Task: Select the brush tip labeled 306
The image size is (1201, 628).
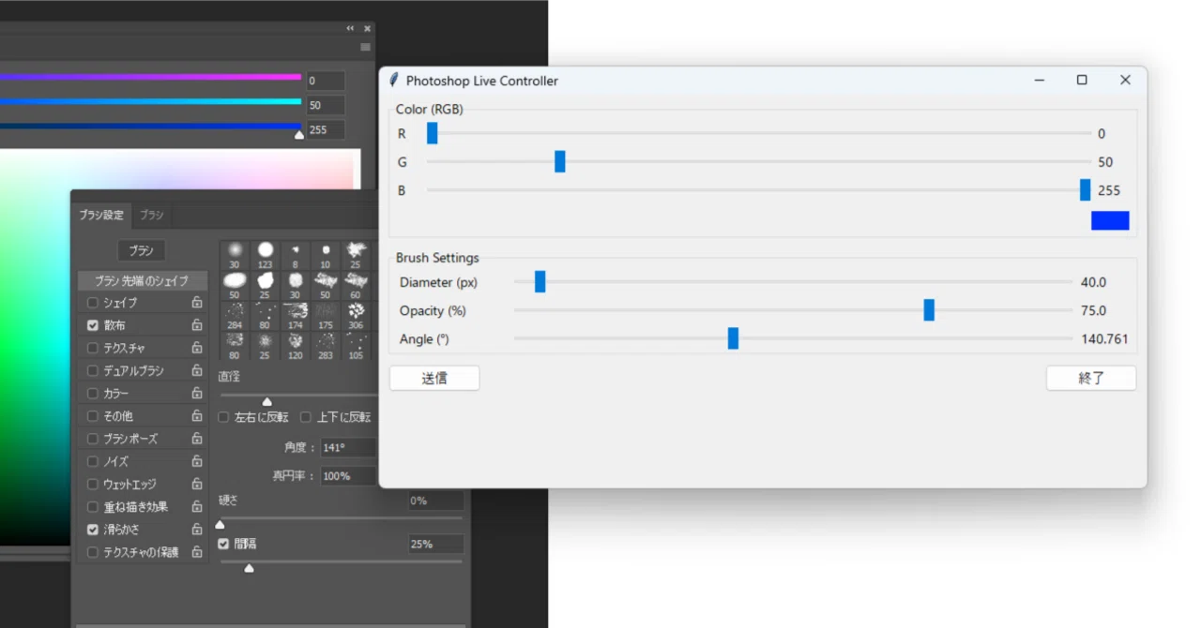Action: (x=355, y=316)
